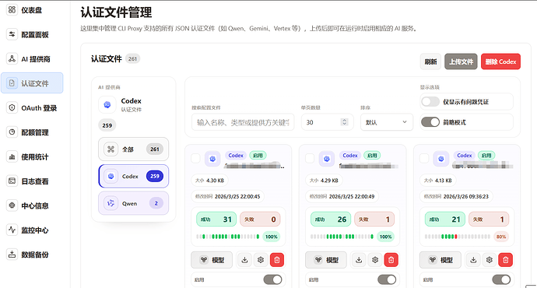
Task: Click the 中心信息 gear icon
Action: tap(12, 205)
